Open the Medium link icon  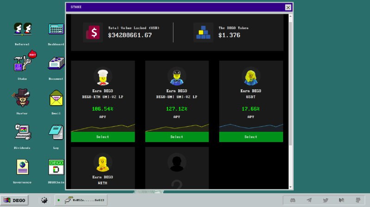341,200
